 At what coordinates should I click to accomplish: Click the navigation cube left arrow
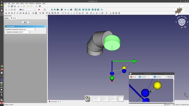coord(176,22)
